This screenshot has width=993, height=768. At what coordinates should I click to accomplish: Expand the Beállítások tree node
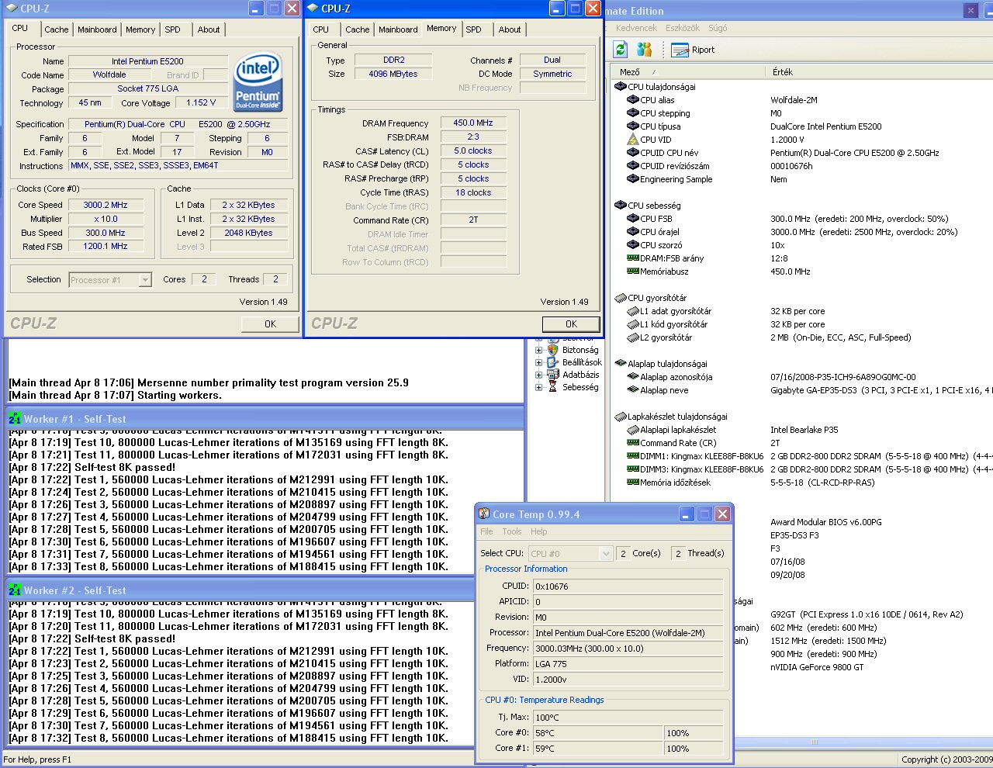tap(538, 362)
